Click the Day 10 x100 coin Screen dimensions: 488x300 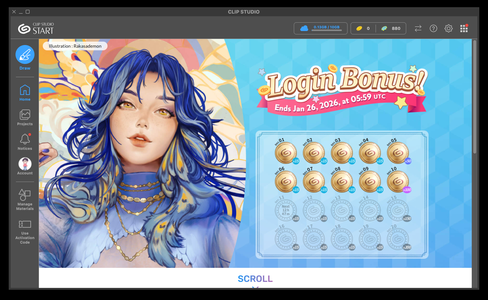[x=398, y=182]
